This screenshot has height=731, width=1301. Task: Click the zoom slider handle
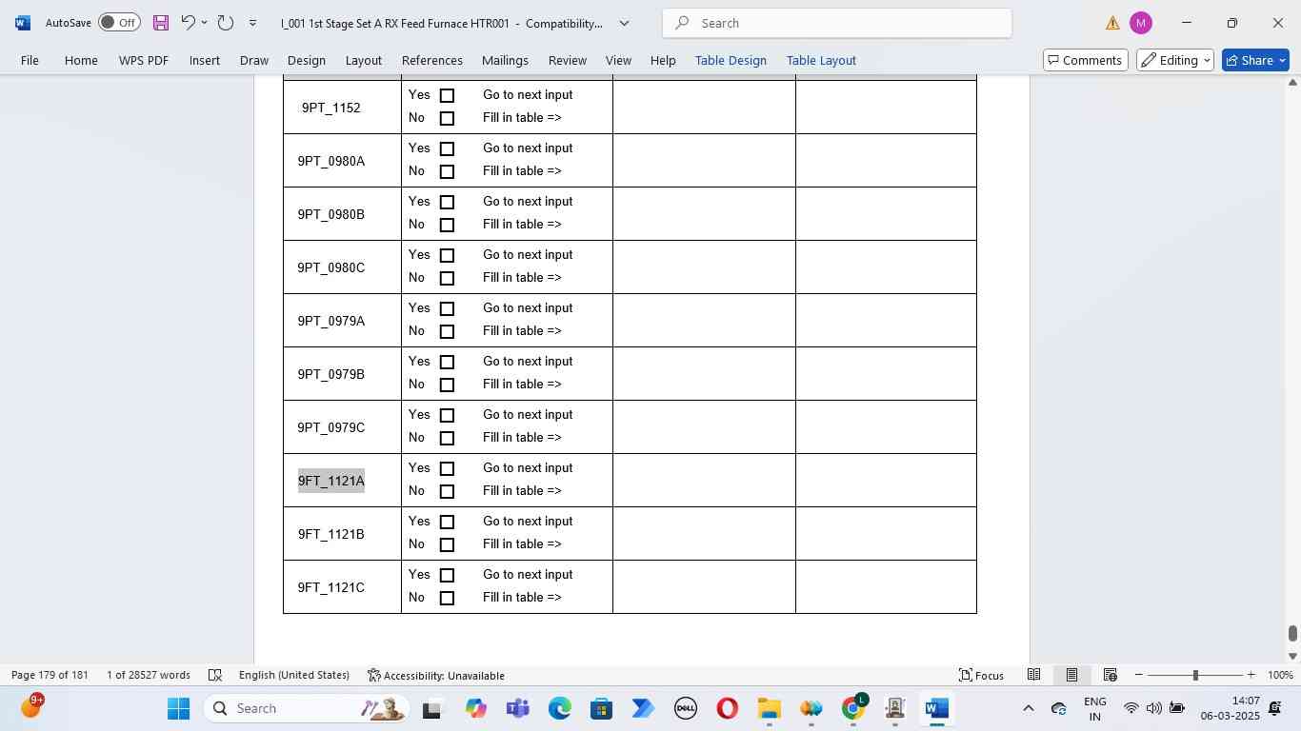1195,675
